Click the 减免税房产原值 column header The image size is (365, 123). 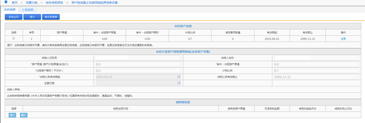tap(236, 108)
